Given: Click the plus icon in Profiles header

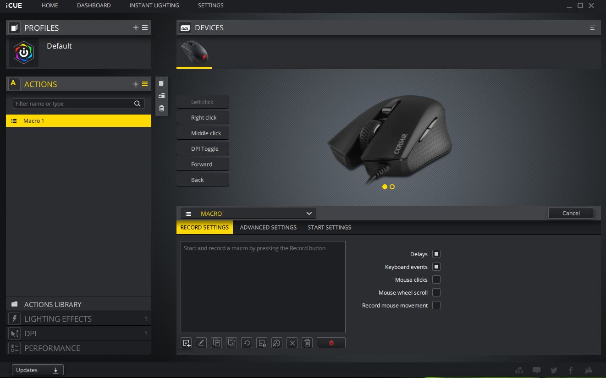Looking at the screenshot, I should [x=136, y=27].
